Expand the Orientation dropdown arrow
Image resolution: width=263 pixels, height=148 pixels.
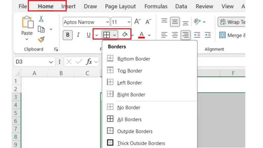204,22
